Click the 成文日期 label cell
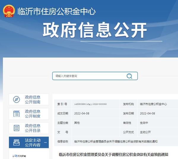This screenshot has width=178, height=159. coord(63,113)
